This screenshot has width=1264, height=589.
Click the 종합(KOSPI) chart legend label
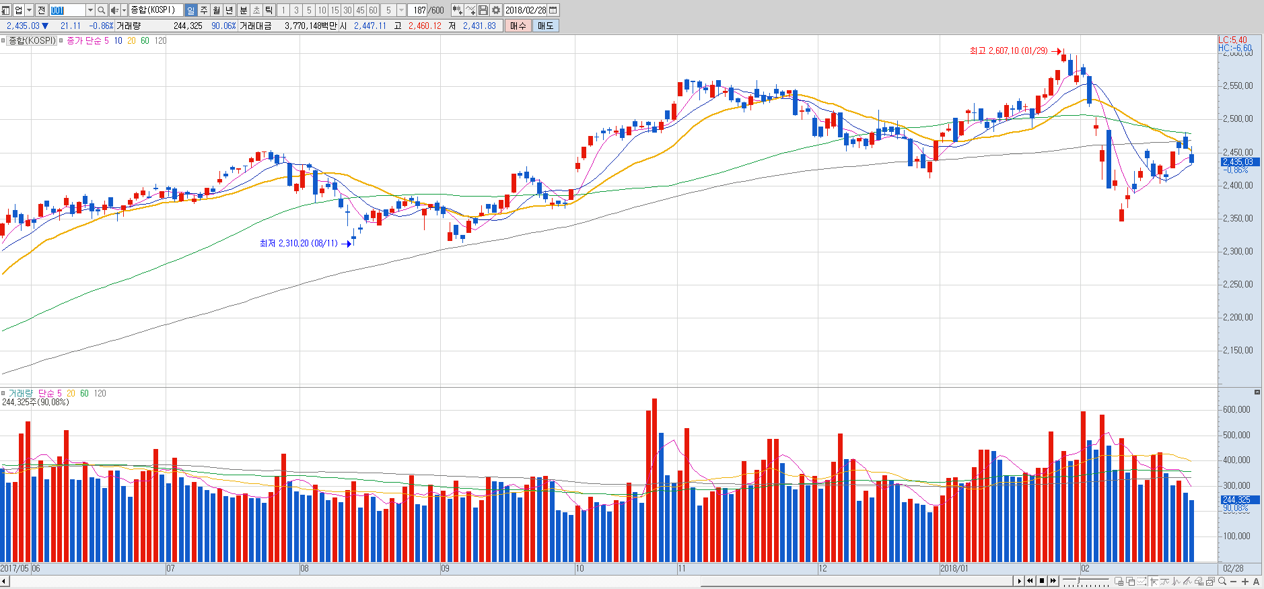(x=32, y=40)
